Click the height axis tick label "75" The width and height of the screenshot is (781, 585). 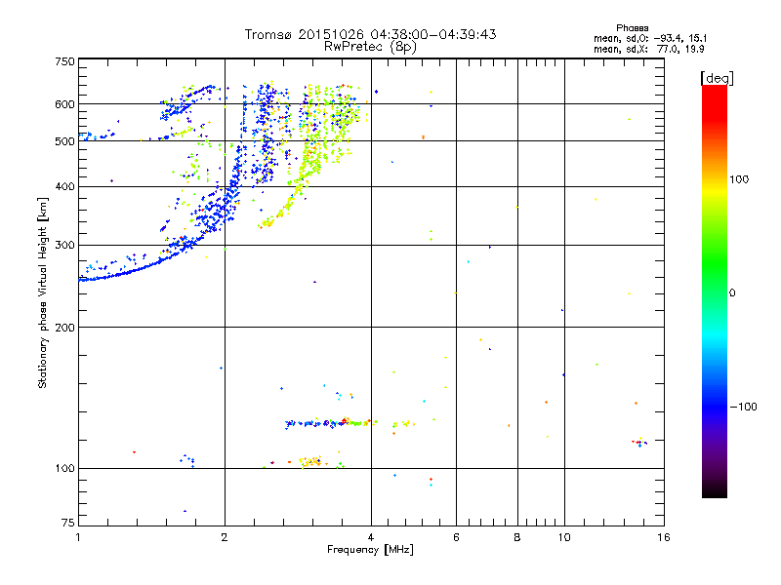pos(68,523)
